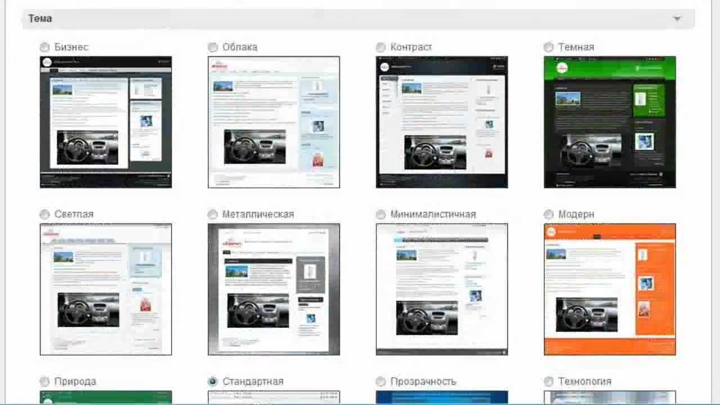Select the Металлическая theme radio button

(x=213, y=214)
